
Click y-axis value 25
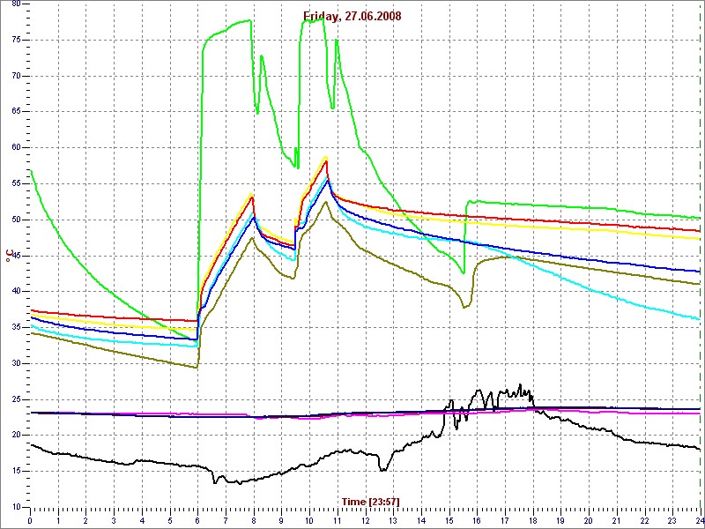click(x=15, y=399)
